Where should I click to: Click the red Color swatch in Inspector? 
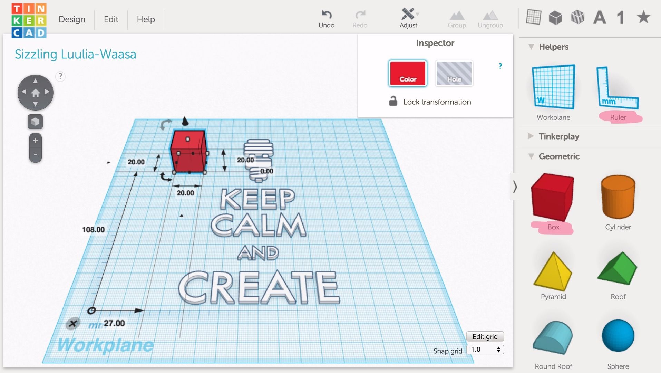408,73
